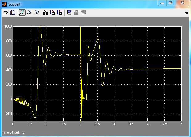Open the MATLAB icon system menu
Image resolution: width=191 pixels, height=137 pixels.
click(x=4, y=3)
